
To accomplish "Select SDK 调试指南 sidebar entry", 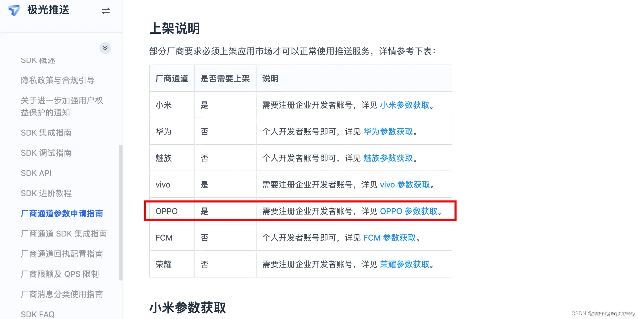I will (x=46, y=153).
